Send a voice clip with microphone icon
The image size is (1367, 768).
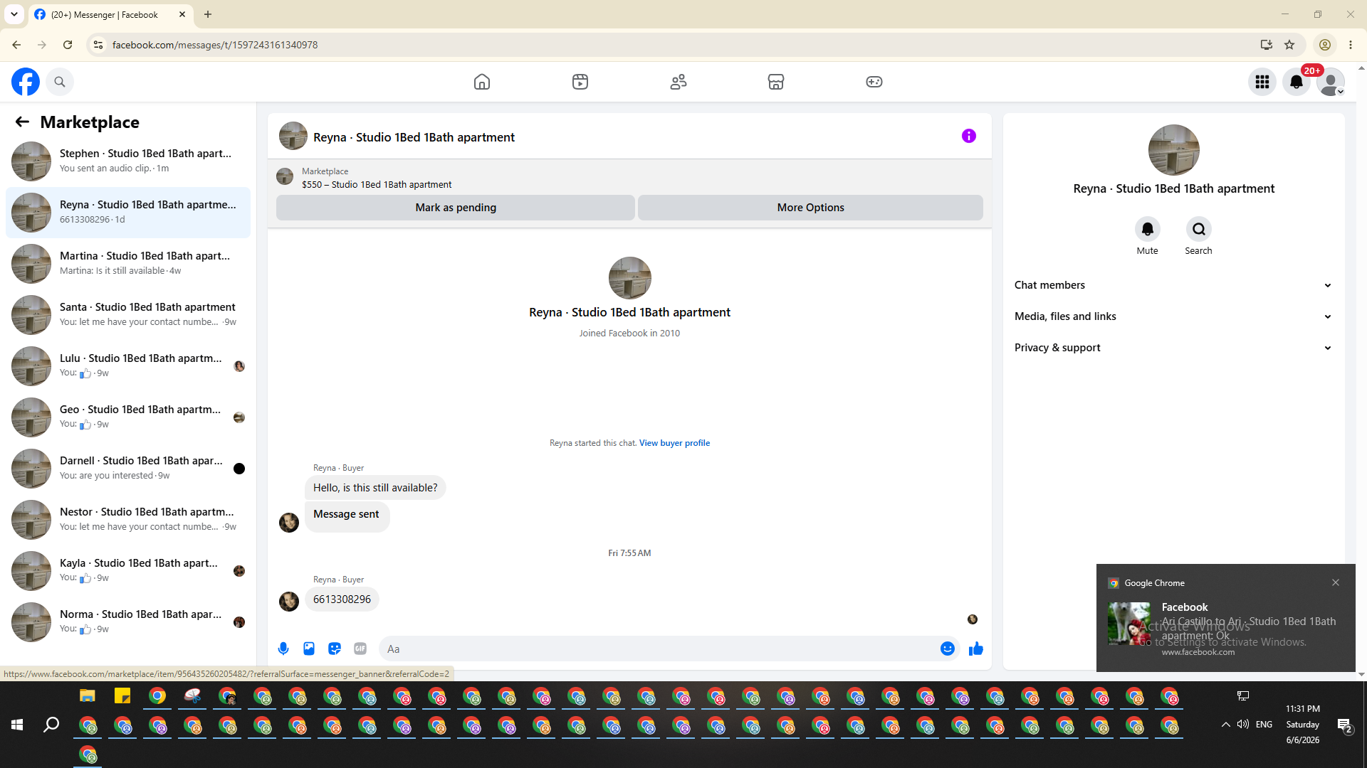click(283, 649)
